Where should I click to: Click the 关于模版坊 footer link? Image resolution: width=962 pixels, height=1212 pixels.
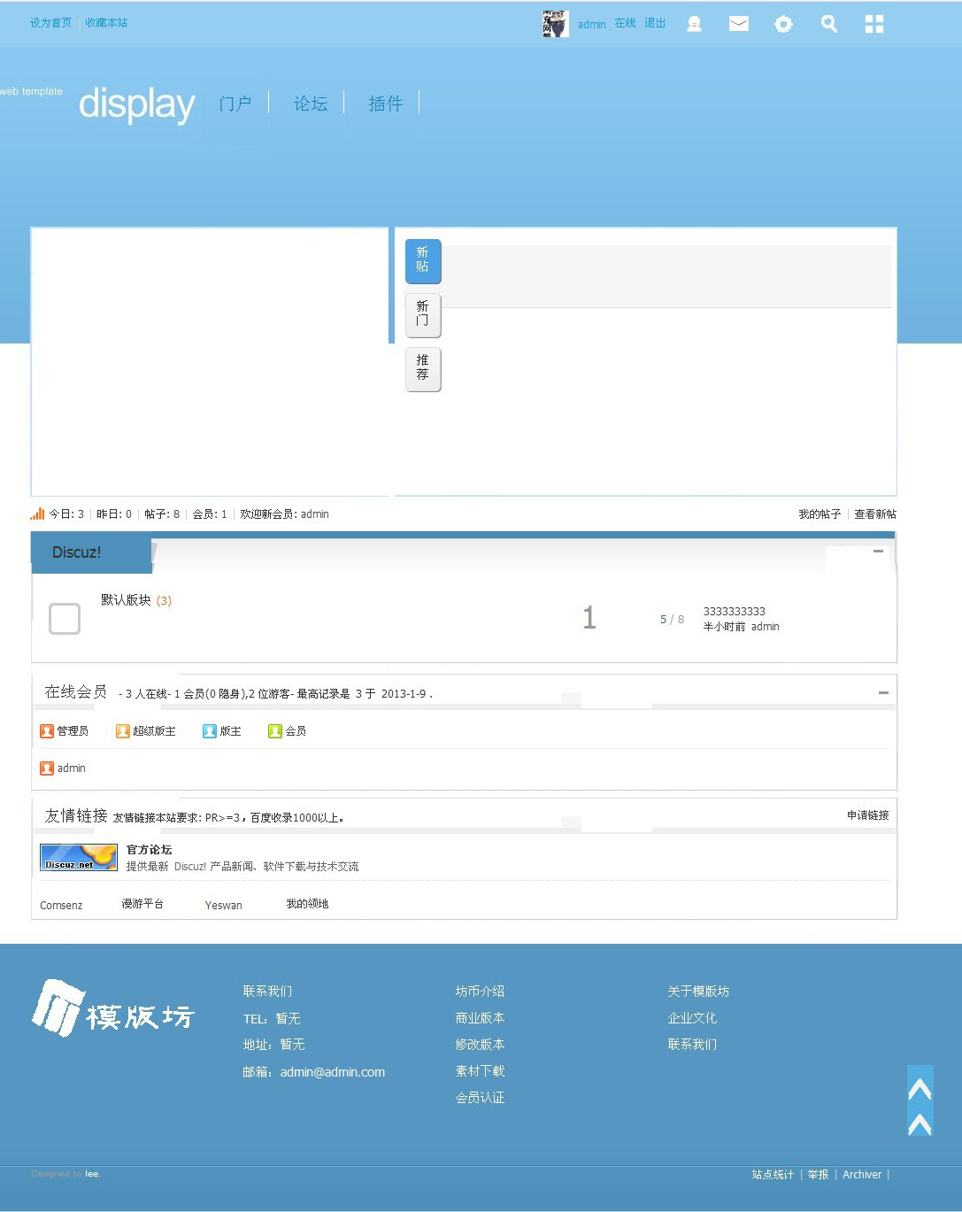698,992
